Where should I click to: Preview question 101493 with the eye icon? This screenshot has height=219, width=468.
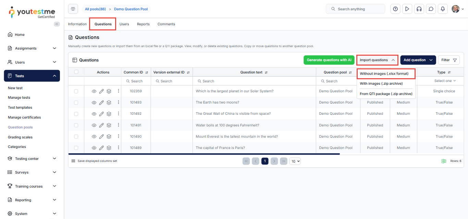94,102
